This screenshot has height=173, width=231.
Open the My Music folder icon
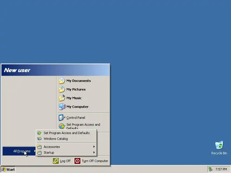(62, 98)
